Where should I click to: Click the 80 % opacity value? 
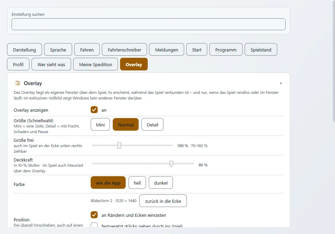coord(203,165)
